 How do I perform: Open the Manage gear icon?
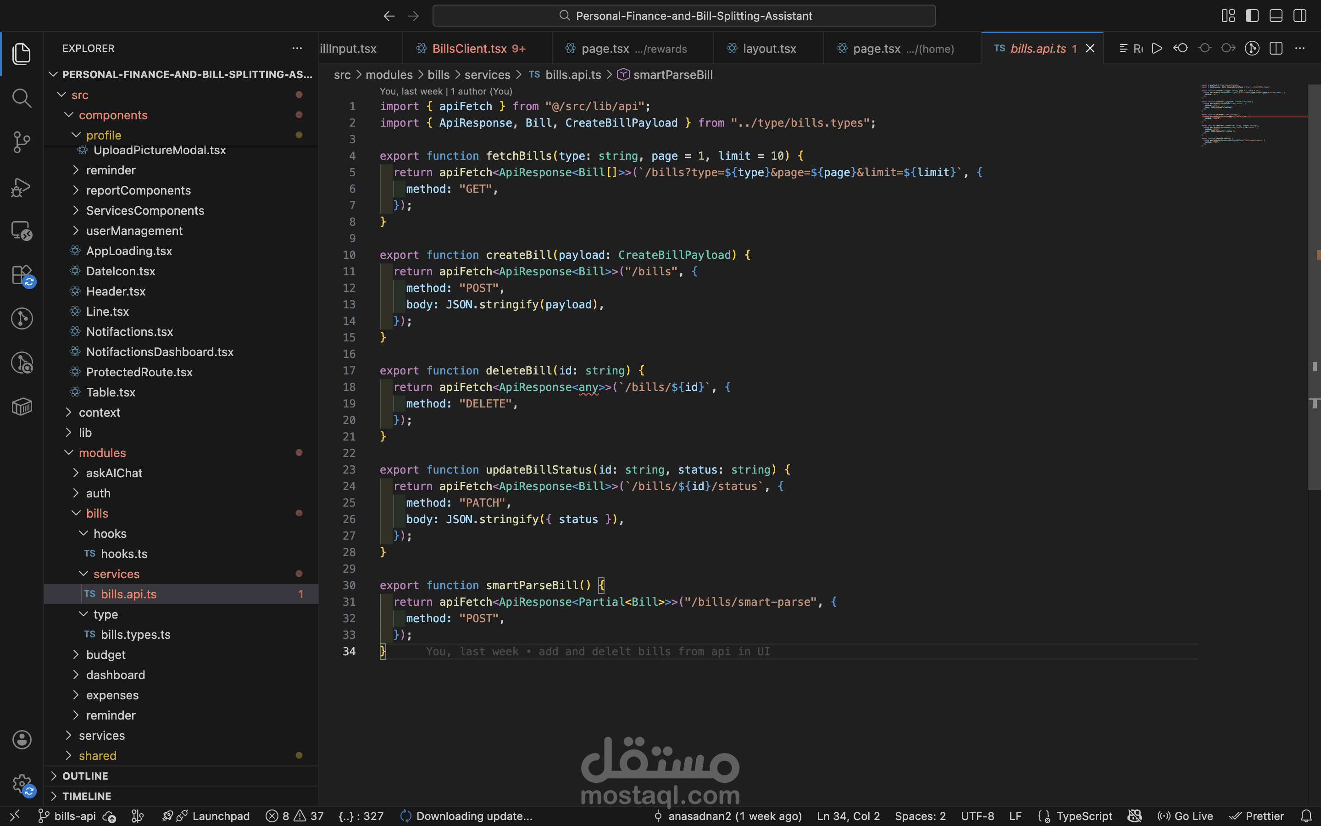(22, 785)
